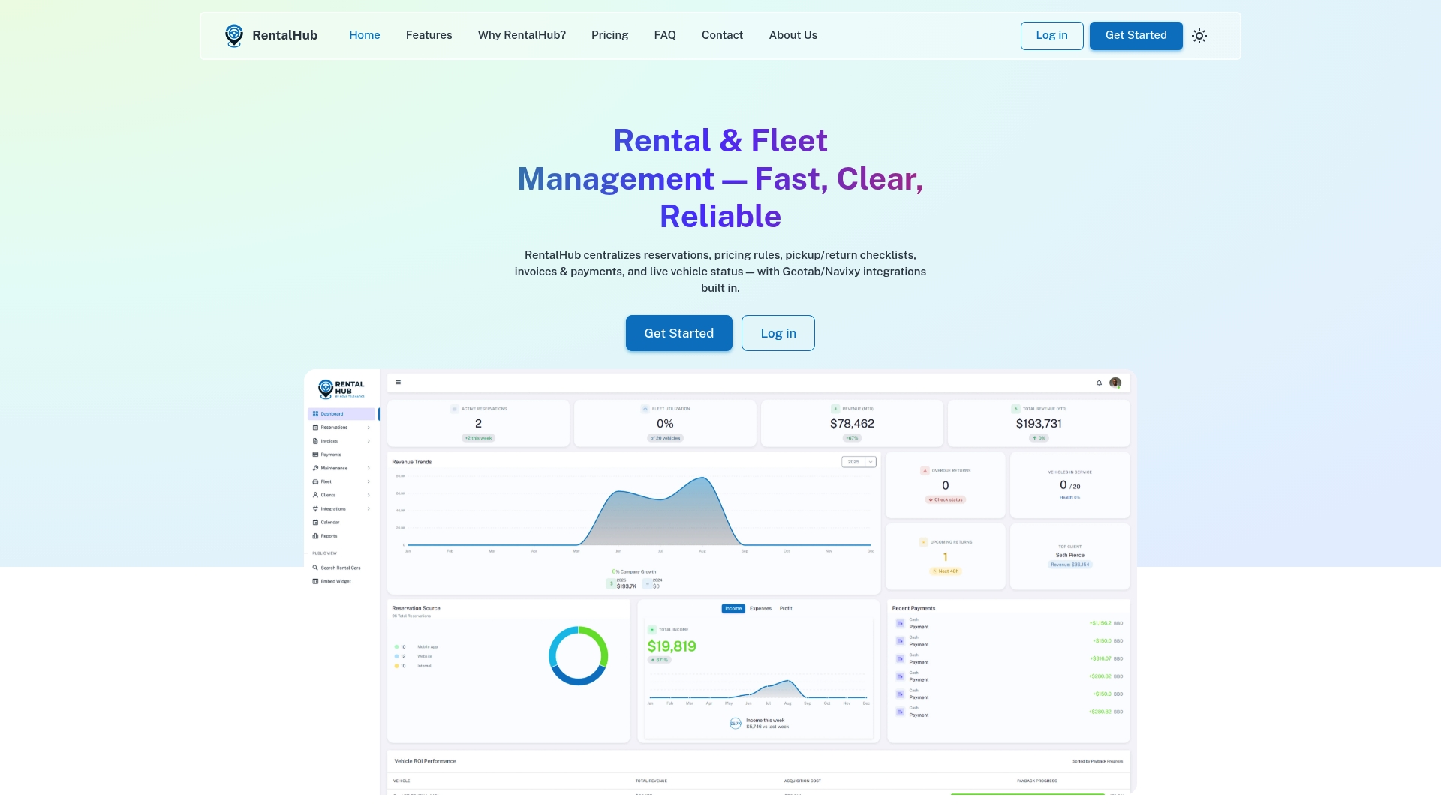Click the Get Started hero button
Viewport: 1441px width, 810px height.
point(678,333)
